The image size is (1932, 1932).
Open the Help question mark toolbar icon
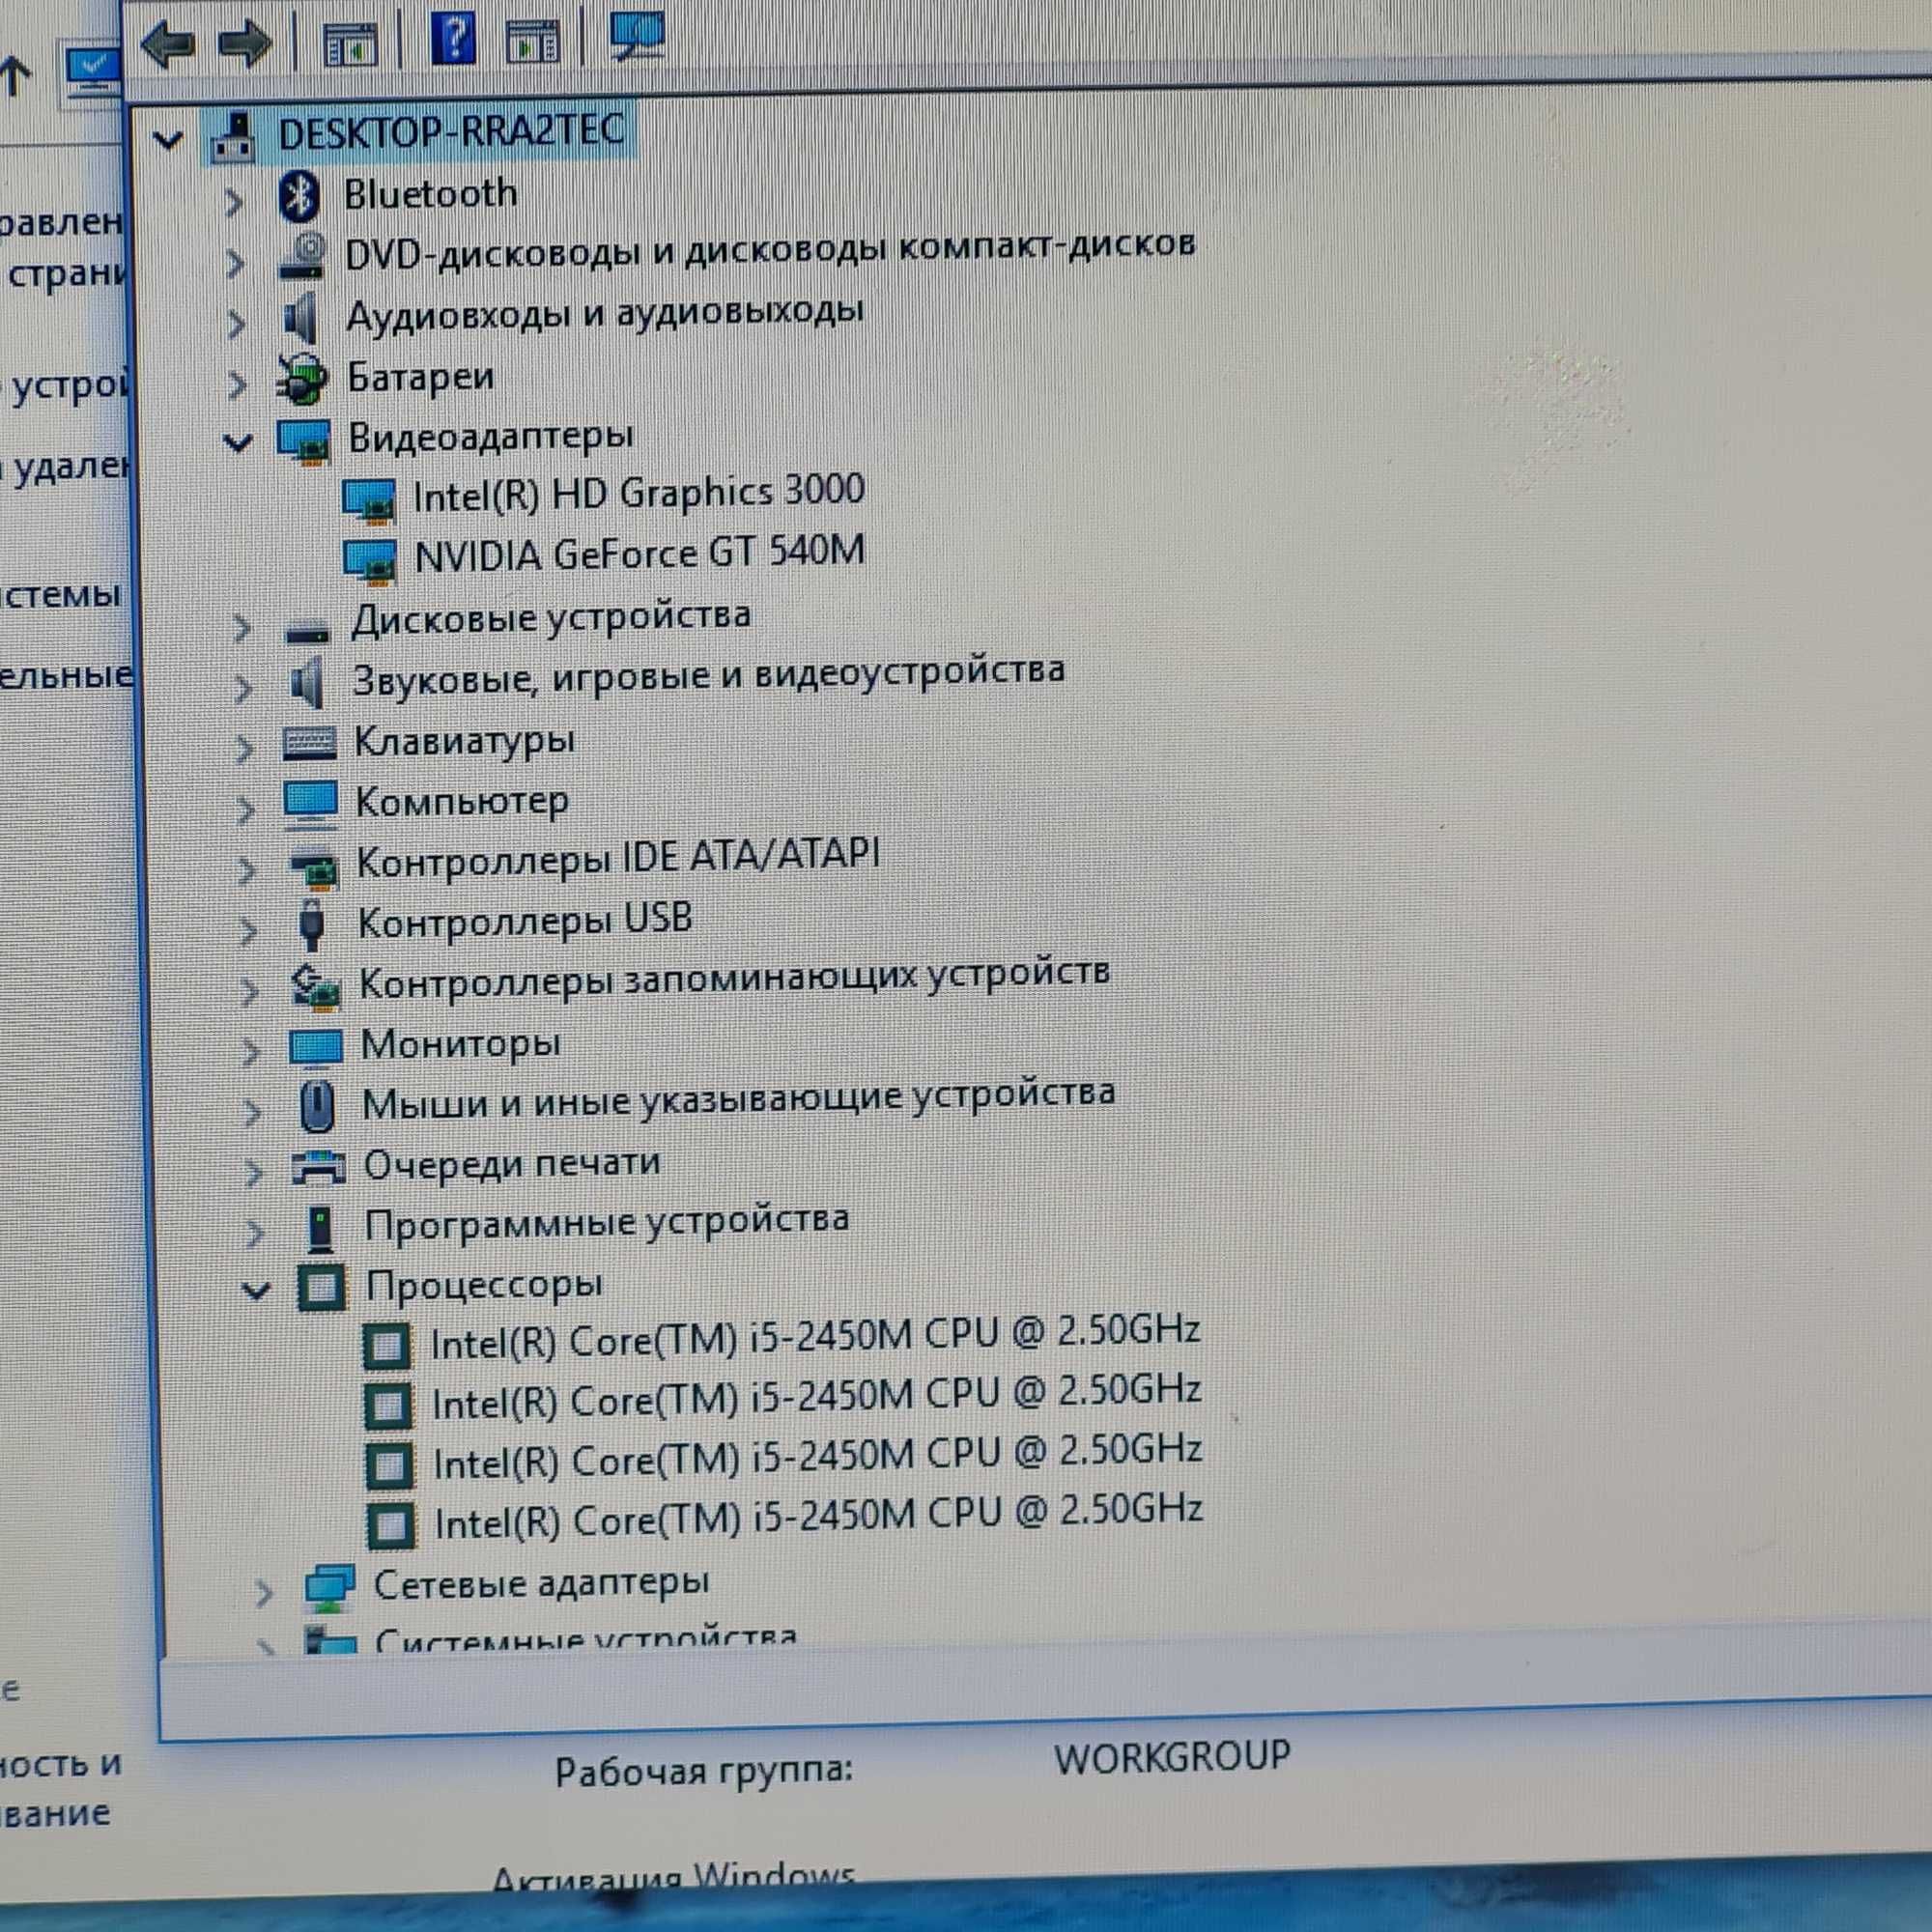tap(453, 40)
